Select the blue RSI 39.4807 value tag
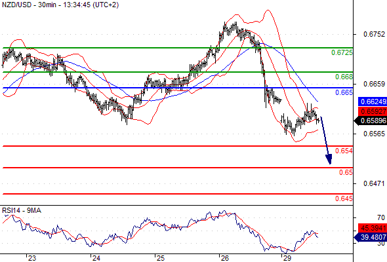Screen dimensions: 387x262 pyautogui.click(x=370, y=238)
